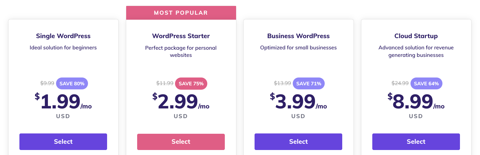Select the Single WordPress plan button
Viewport: 480px width, 155px height.
pyautogui.click(x=63, y=142)
